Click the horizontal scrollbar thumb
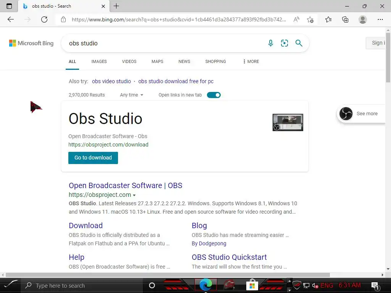 click(x=168, y=275)
